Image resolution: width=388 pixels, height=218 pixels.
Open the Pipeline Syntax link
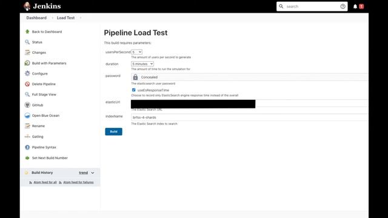pos(44,147)
